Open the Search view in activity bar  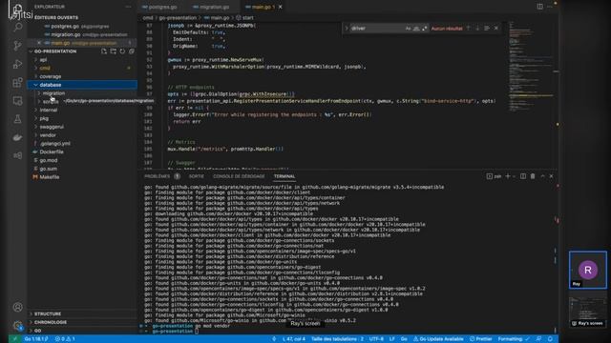tap(17, 28)
